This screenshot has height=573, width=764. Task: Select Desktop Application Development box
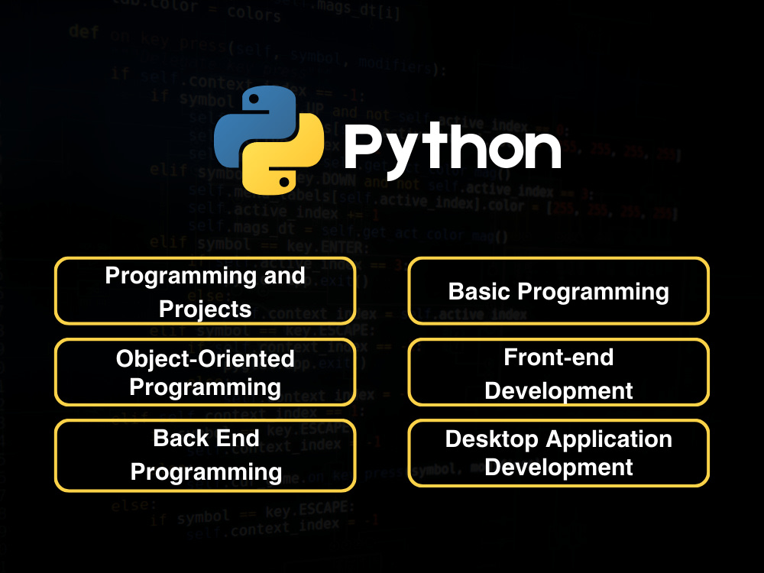[x=558, y=453]
